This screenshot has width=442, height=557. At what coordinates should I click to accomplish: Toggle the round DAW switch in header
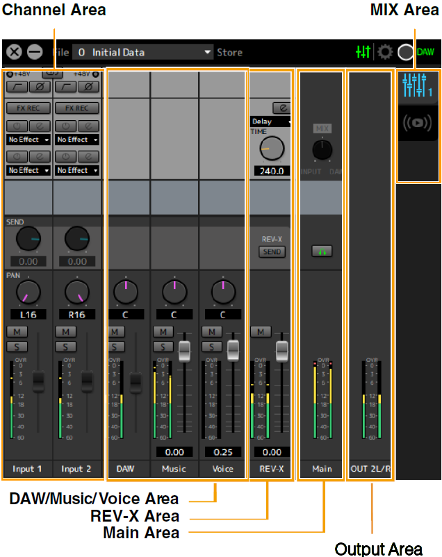[406, 52]
